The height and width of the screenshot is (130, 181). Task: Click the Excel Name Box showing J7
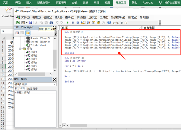[7, 31]
